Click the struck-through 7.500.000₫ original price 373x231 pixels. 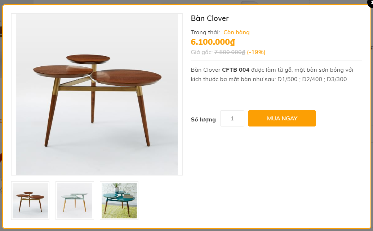(230, 52)
